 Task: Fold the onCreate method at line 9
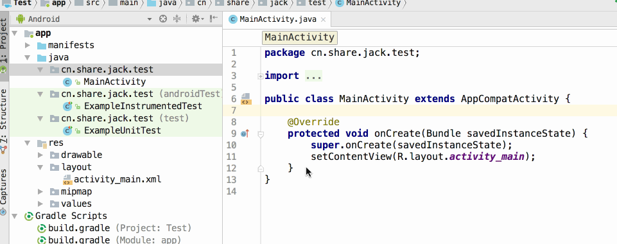click(x=261, y=135)
